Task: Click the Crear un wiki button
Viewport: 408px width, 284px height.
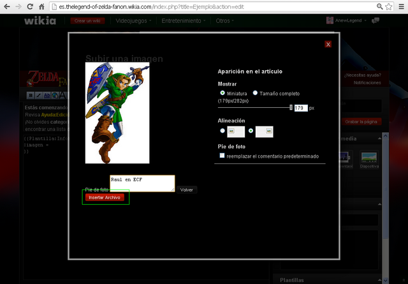Action: tap(87, 21)
